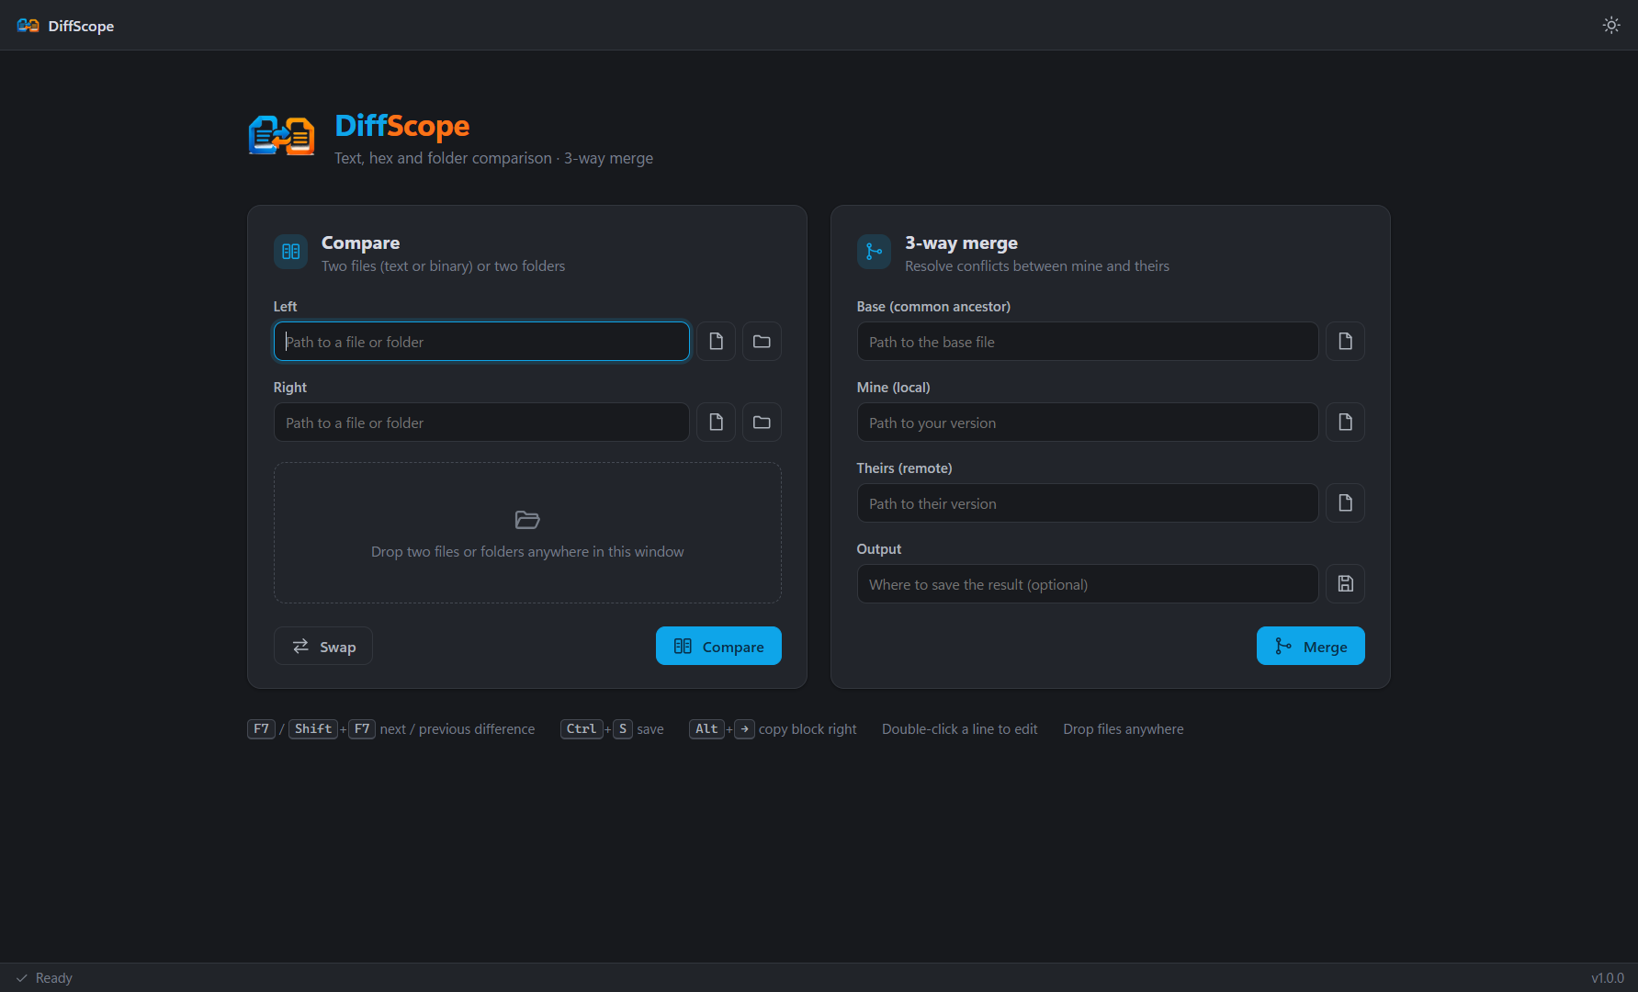
Task: Click the 'copy block right' shortcut hint
Action: [x=808, y=729]
